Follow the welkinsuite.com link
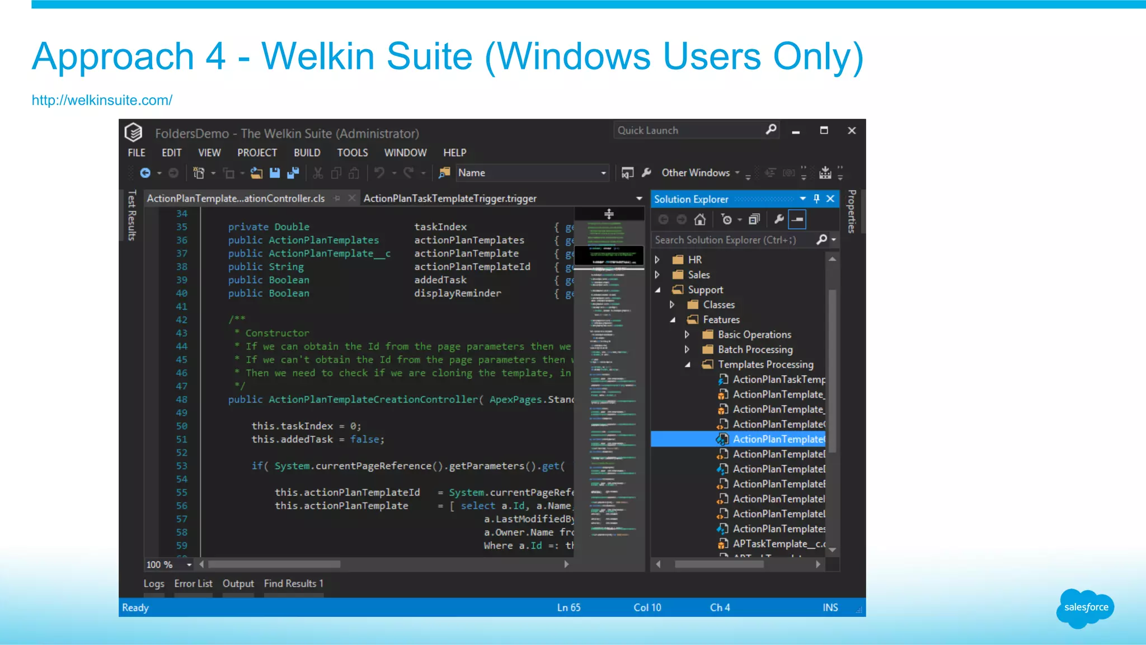This screenshot has width=1146, height=645. (102, 100)
